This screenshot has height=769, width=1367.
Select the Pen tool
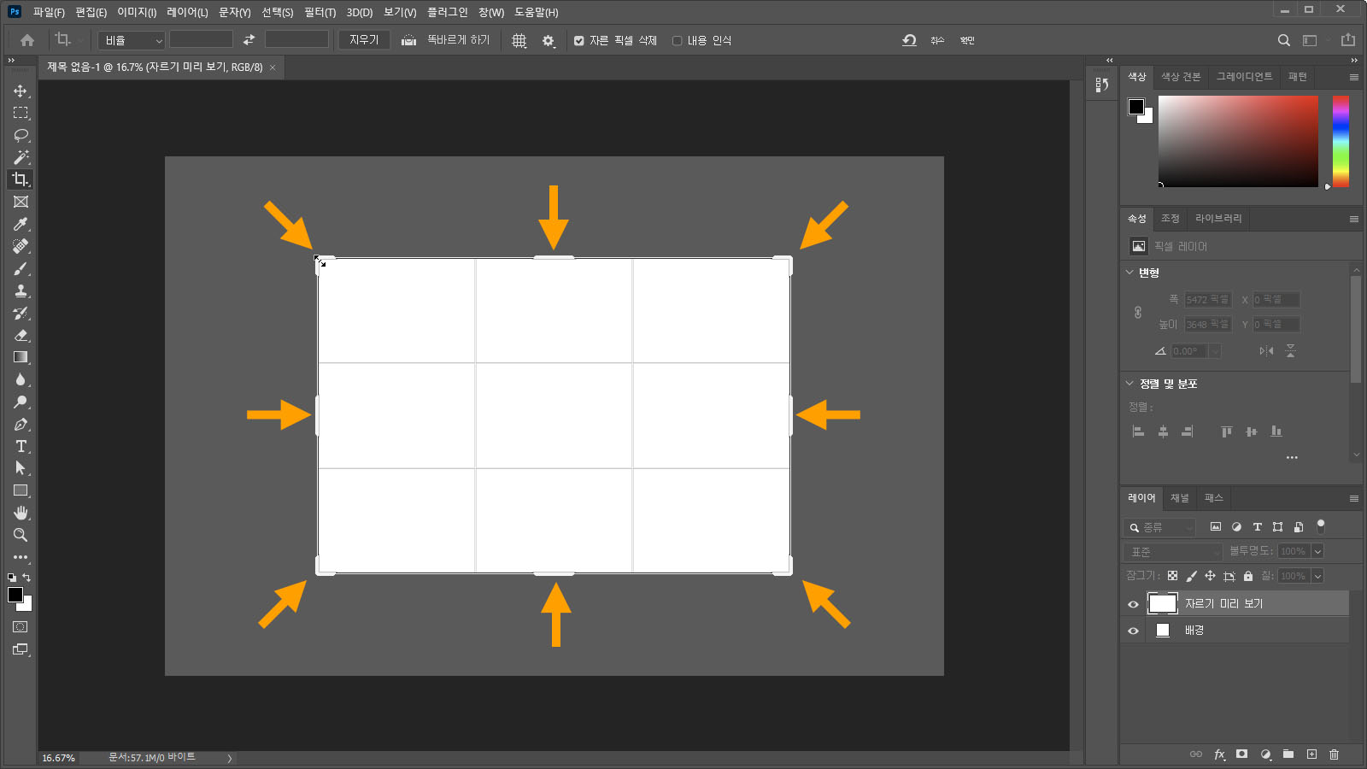[21, 424]
